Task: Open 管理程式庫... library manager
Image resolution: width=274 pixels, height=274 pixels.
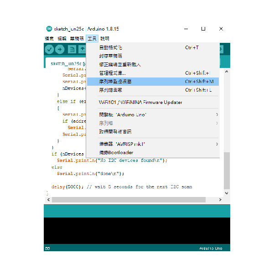Action: (x=112, y=73)
